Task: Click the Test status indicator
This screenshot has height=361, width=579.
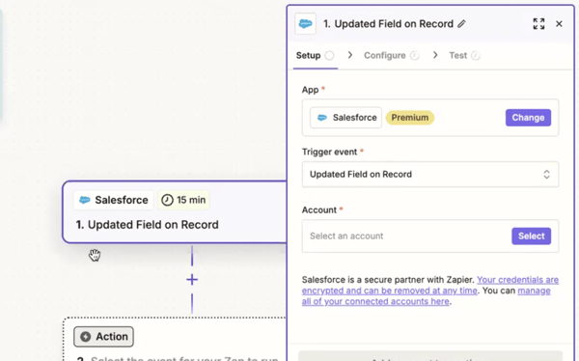Action: (x=476, y=55)
